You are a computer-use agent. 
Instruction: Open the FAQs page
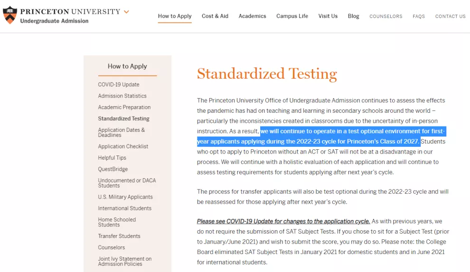(x=419, y=17)
